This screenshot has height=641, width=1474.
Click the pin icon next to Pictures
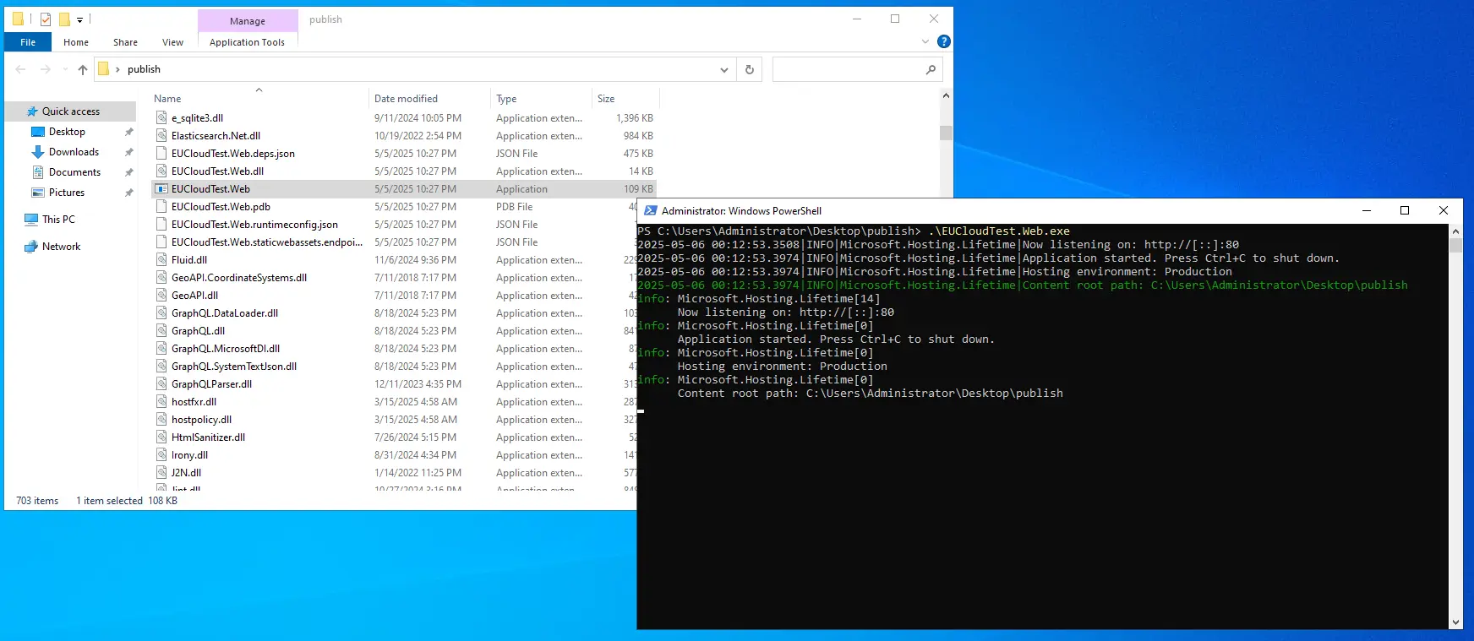coord(128,193)
